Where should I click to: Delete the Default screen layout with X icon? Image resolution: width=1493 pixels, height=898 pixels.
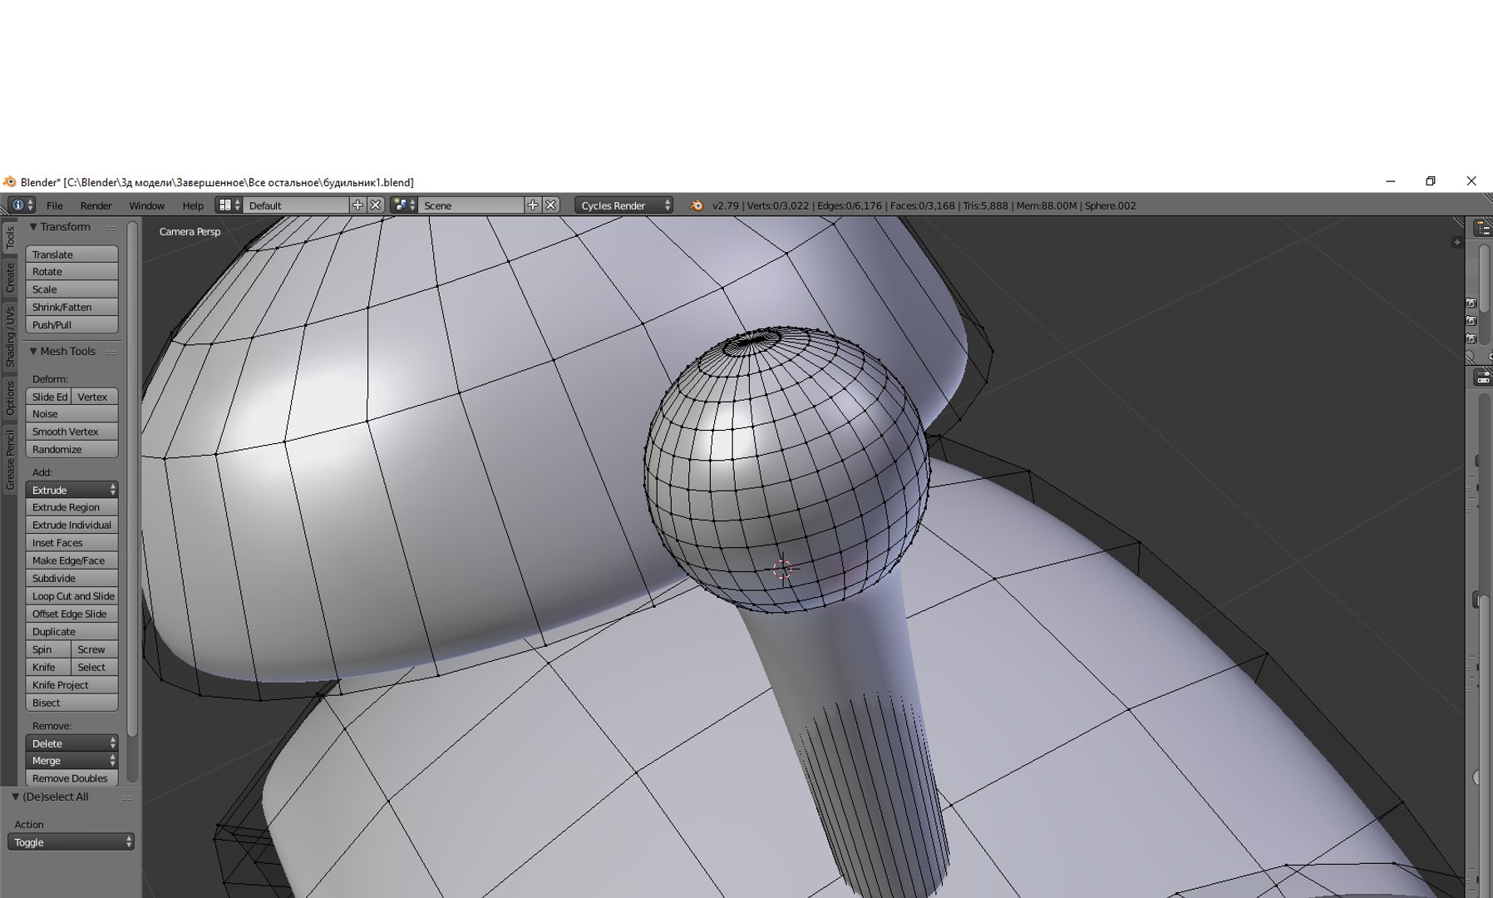click(376, 205)
